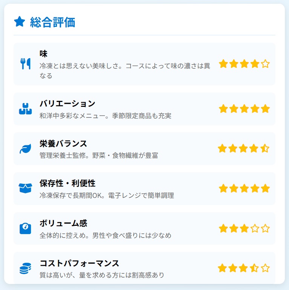Click the empty fifth star in 味 rating
289x290 pixels.
(265, 64)
